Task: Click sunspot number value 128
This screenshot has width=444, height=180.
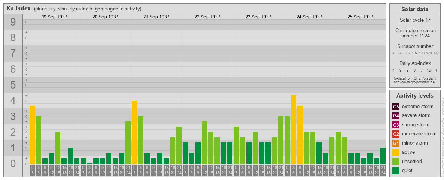Action: [x=422, y=53]
